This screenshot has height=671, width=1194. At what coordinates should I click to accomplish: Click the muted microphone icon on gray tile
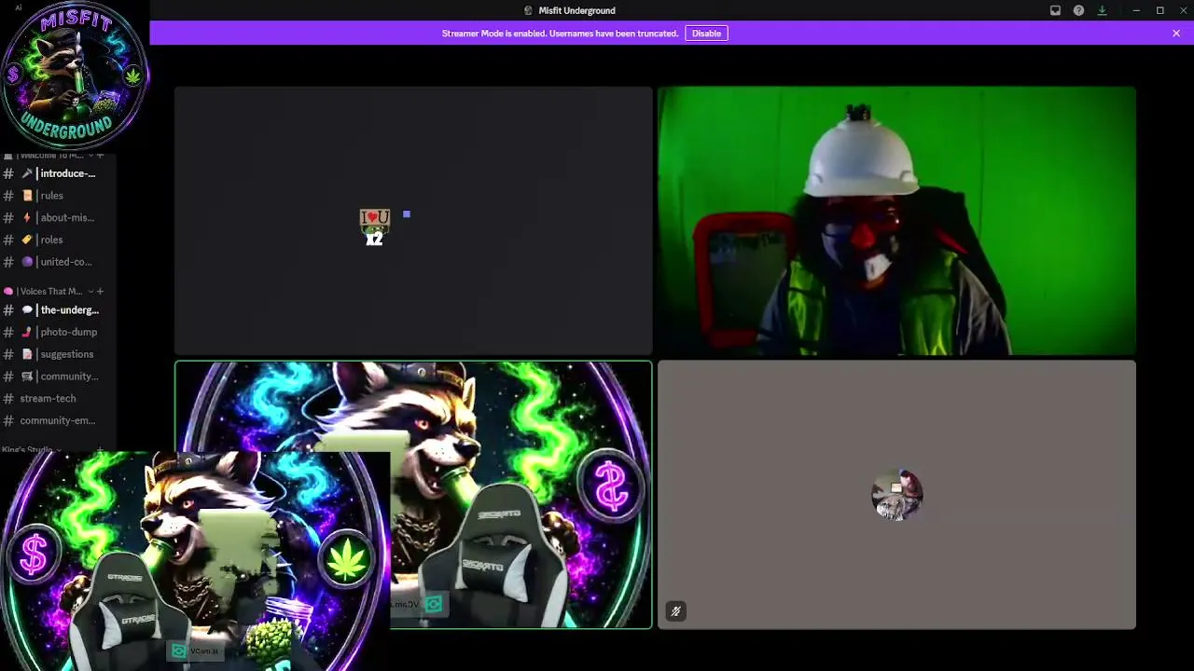(x=675, y=611)
